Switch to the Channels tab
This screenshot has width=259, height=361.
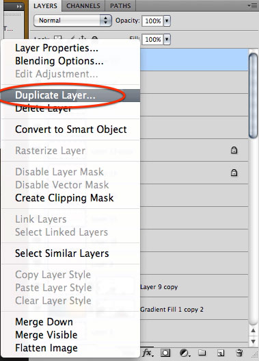click(83, 5)
